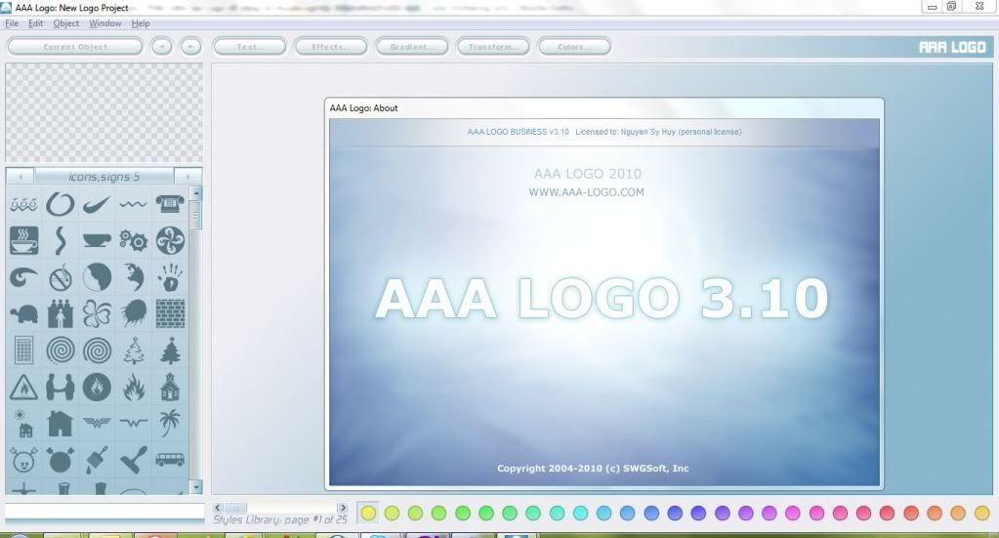Select previous object with left arrow button

point(161,47)
